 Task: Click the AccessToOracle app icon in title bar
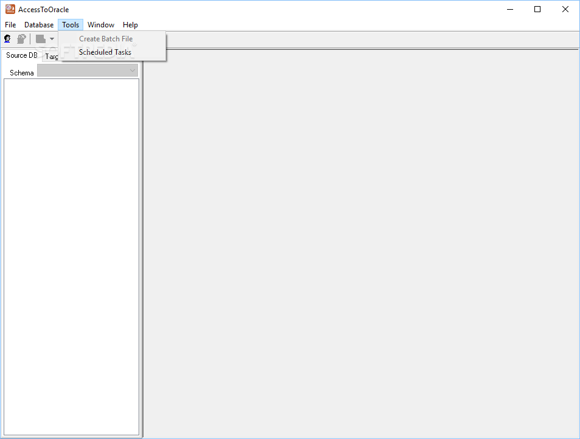(x=10, y=9)
